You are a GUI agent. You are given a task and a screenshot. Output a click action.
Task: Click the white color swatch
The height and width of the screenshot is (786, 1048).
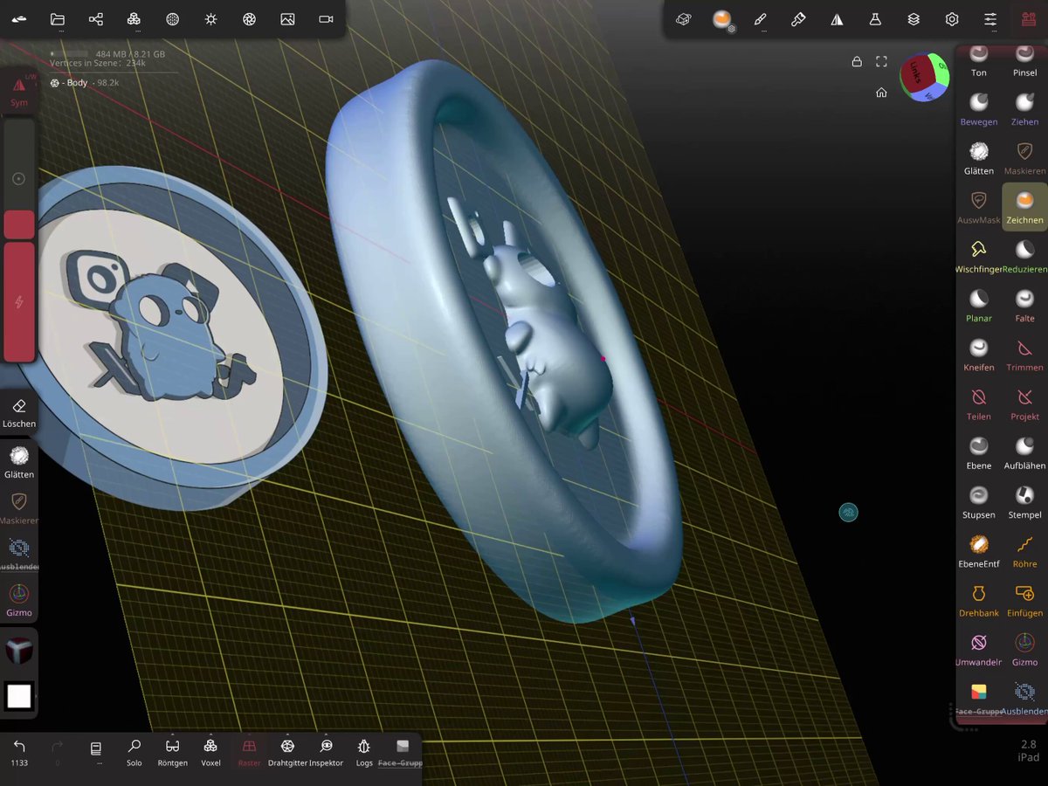19,697
